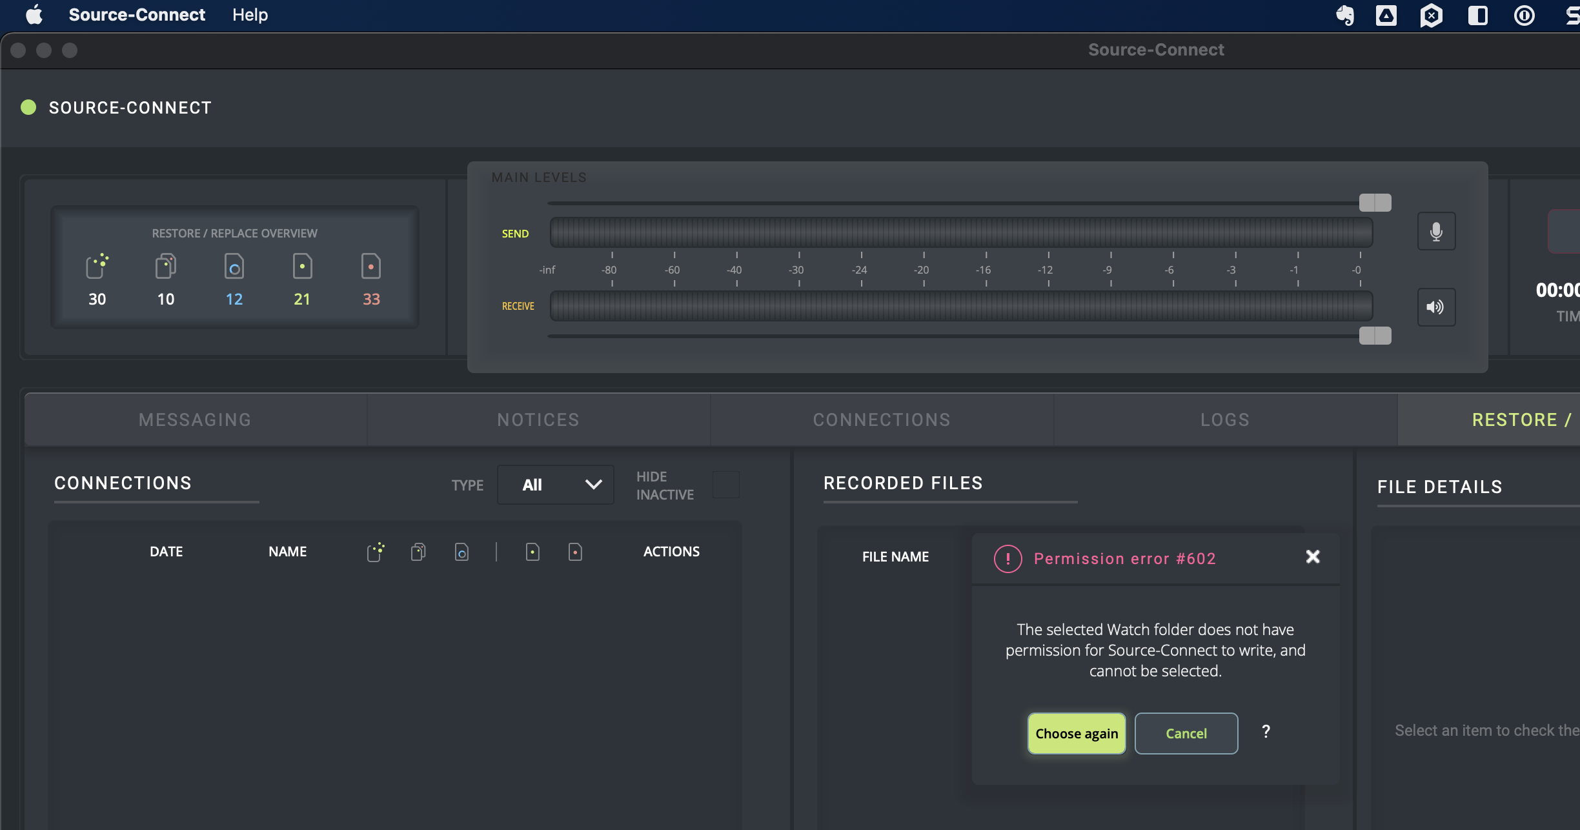Close the Permission error #602 popup
Viewport: 1580px width, 830px height.
(x=1312, y=556)
